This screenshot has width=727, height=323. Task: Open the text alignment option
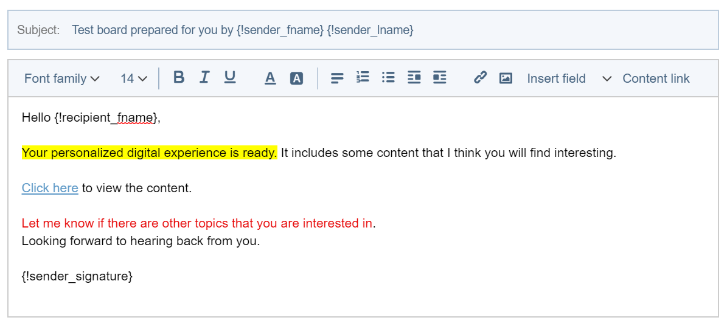(337, 78)
